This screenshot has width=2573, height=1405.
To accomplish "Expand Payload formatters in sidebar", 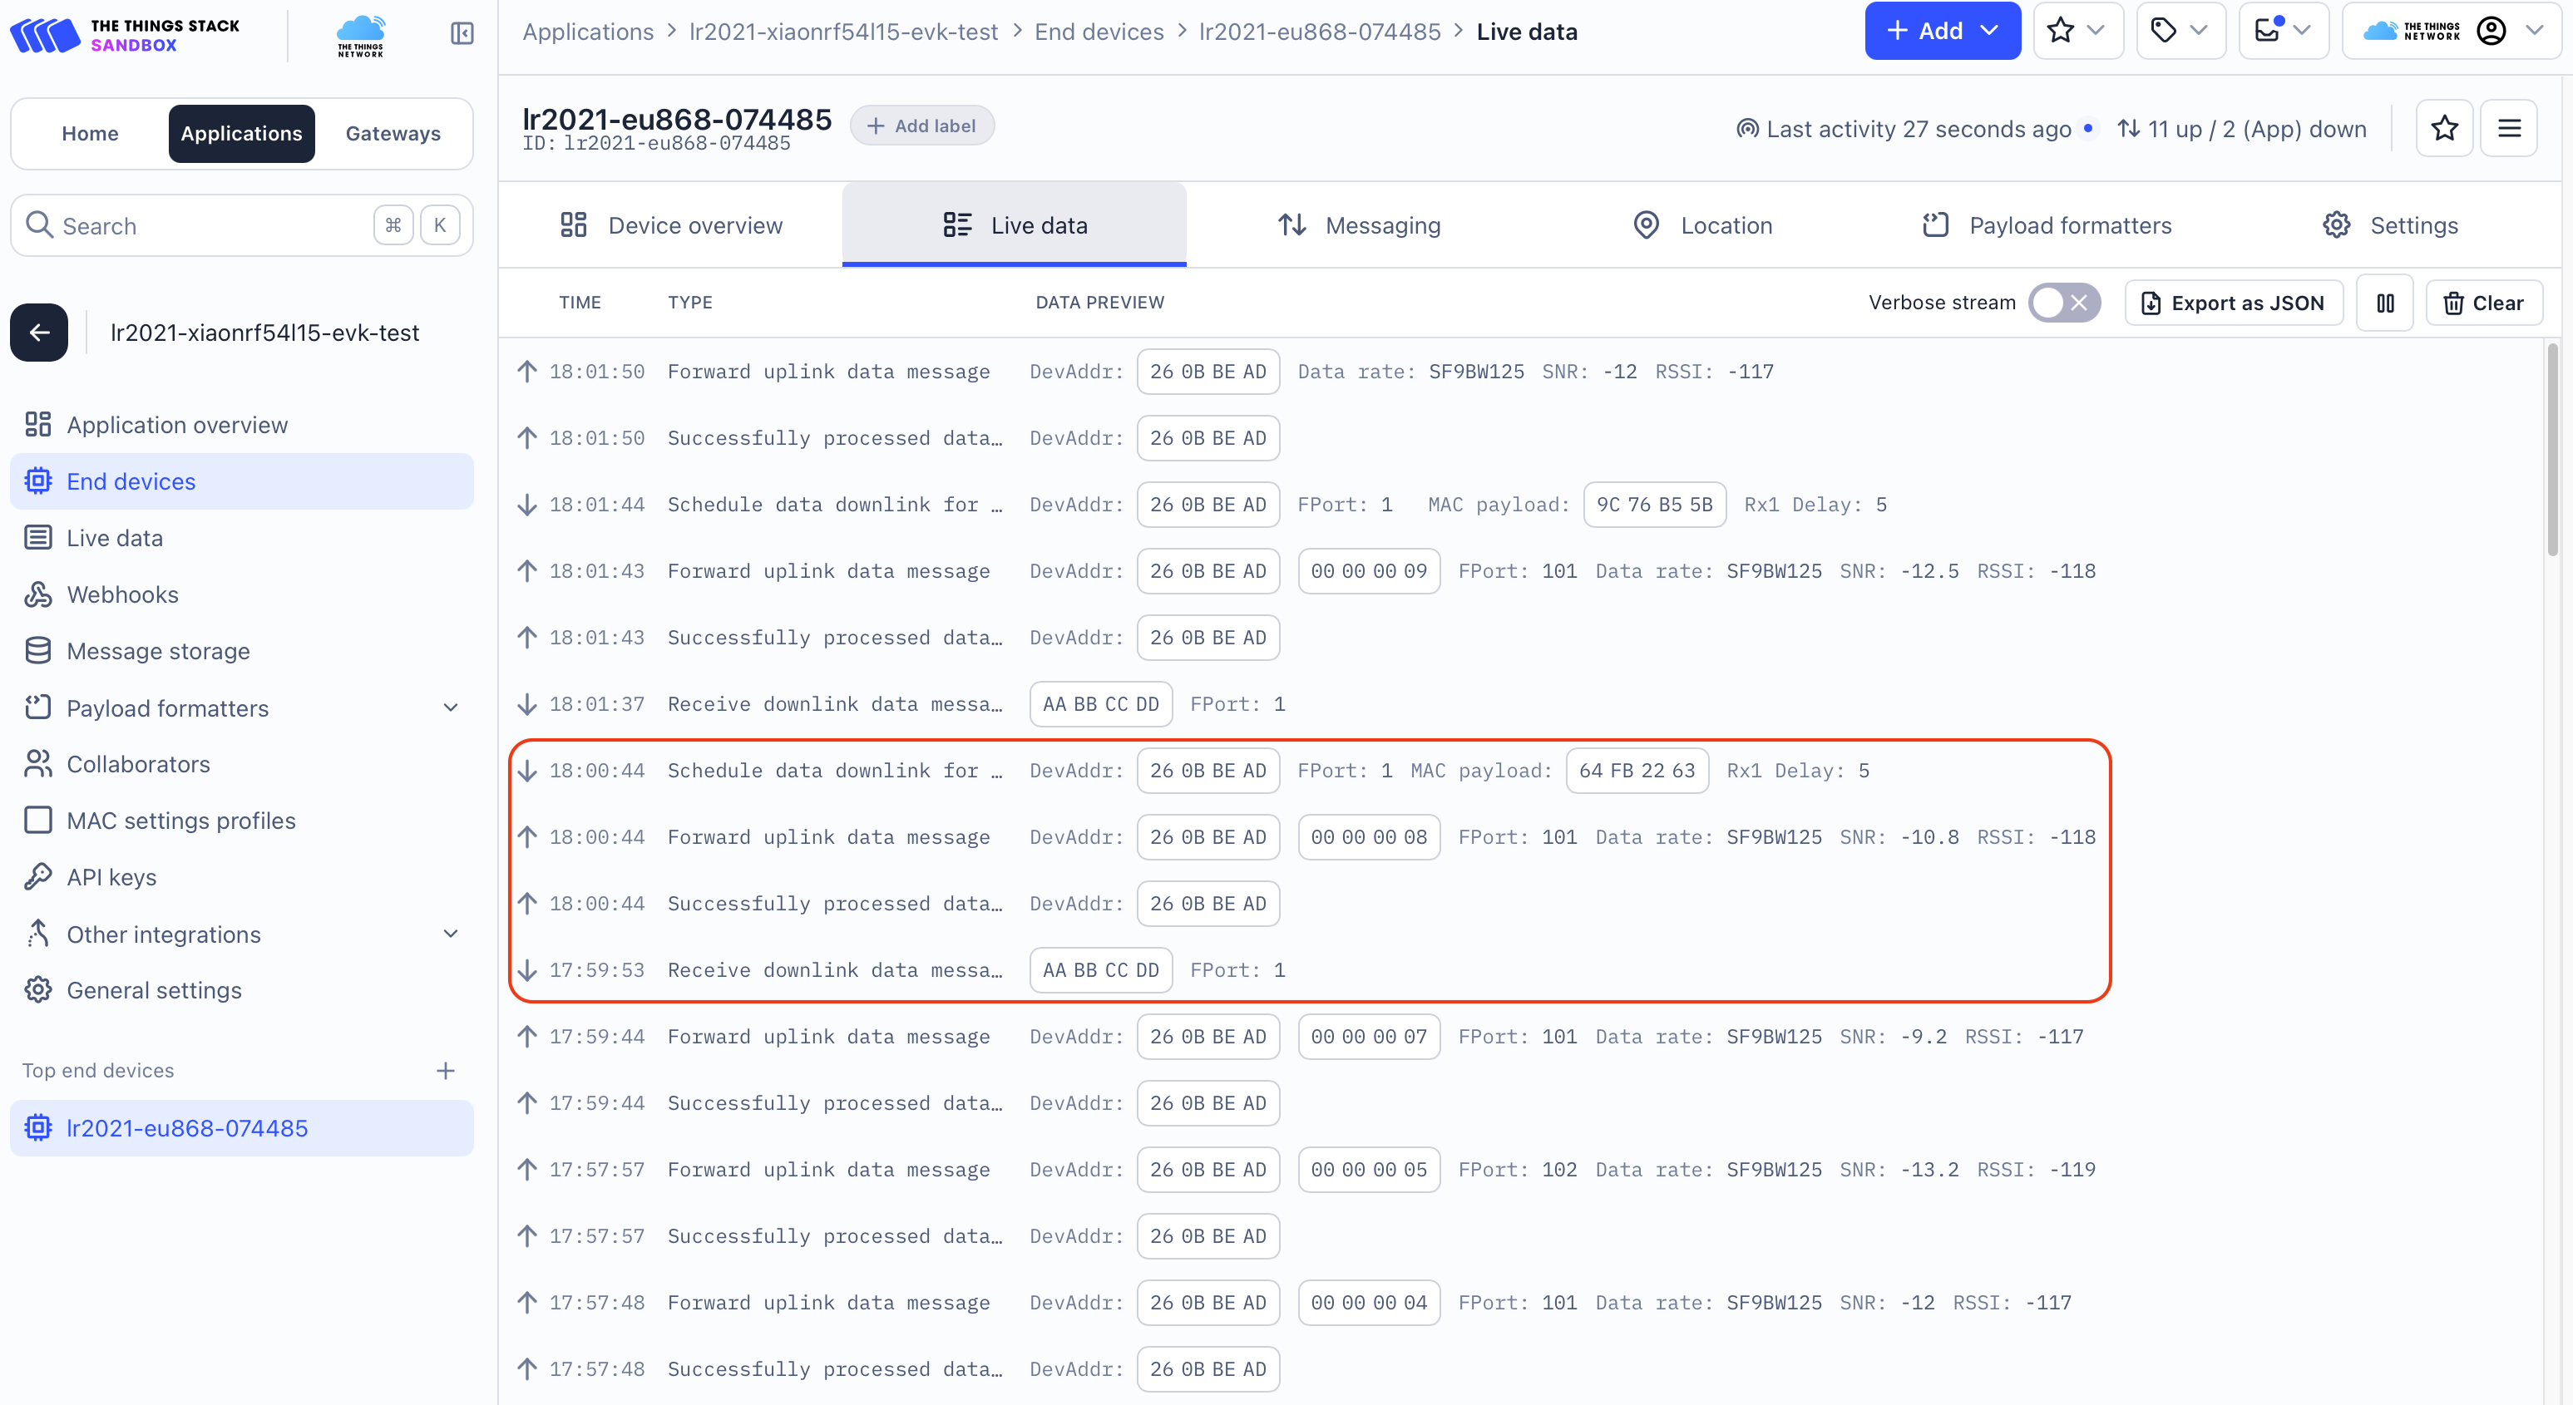I will pyautogui.click(x=451, y=708).
